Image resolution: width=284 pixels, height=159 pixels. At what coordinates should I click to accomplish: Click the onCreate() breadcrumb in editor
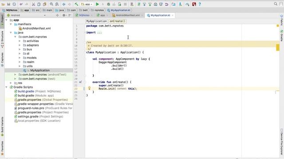point(118,21)
